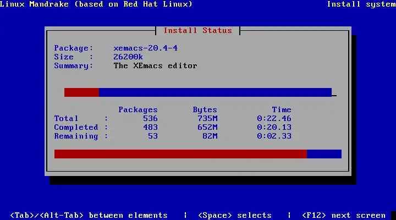
Task: Click the '<Tab>/<Alt-Tab> between elements' hint
Action: [x=89, y=215]
